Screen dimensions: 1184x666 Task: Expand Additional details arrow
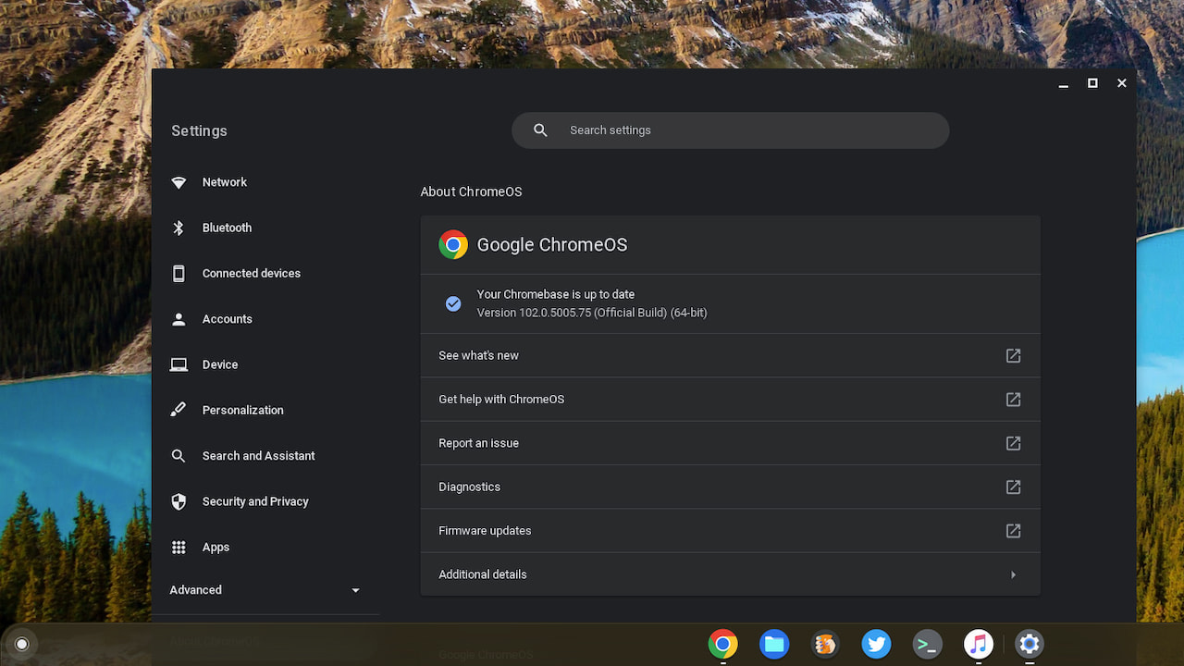tap(1013, 574)
